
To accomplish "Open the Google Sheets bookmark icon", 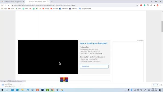I will (x=34, y=8).
